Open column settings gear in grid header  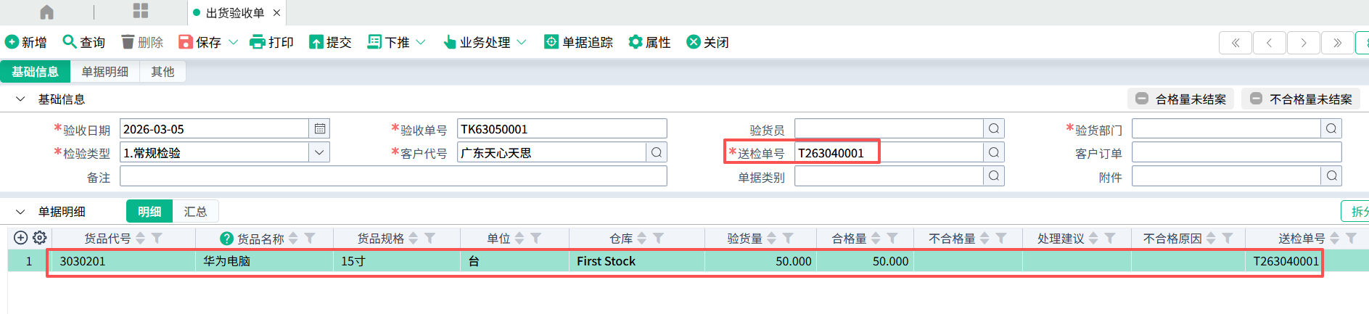(x=40, y=238)
